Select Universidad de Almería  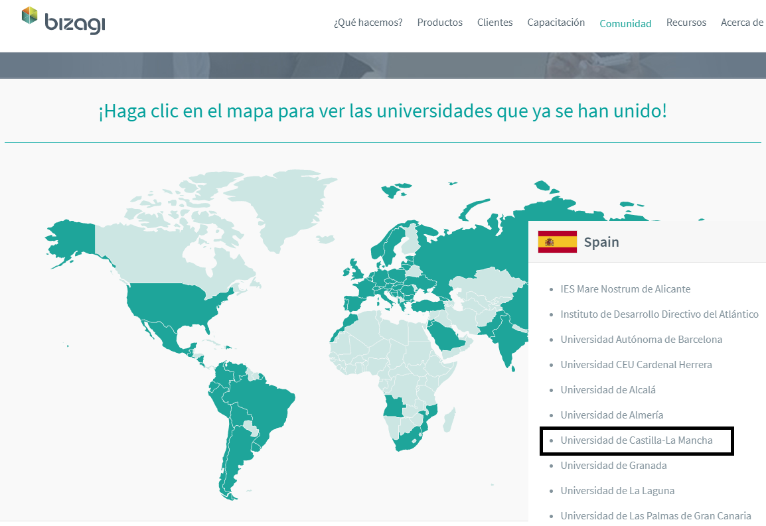pyautogui.click(x=611, y=415)
